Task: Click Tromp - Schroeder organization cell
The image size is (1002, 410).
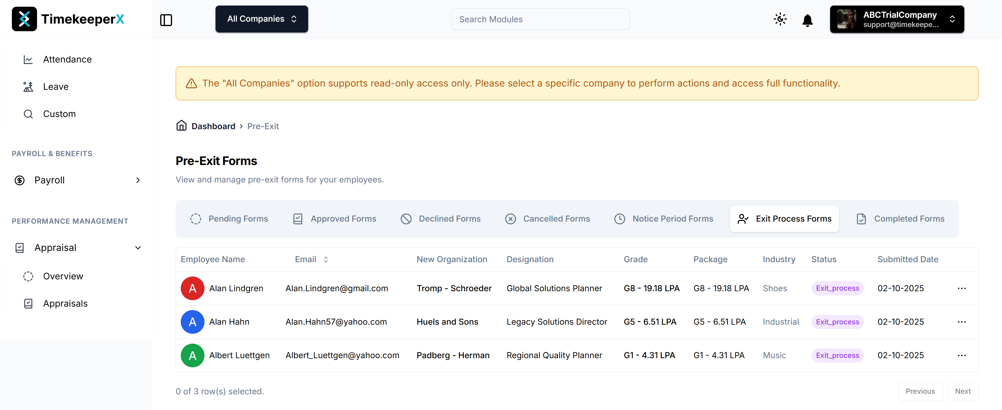Action: coord(454,288)
